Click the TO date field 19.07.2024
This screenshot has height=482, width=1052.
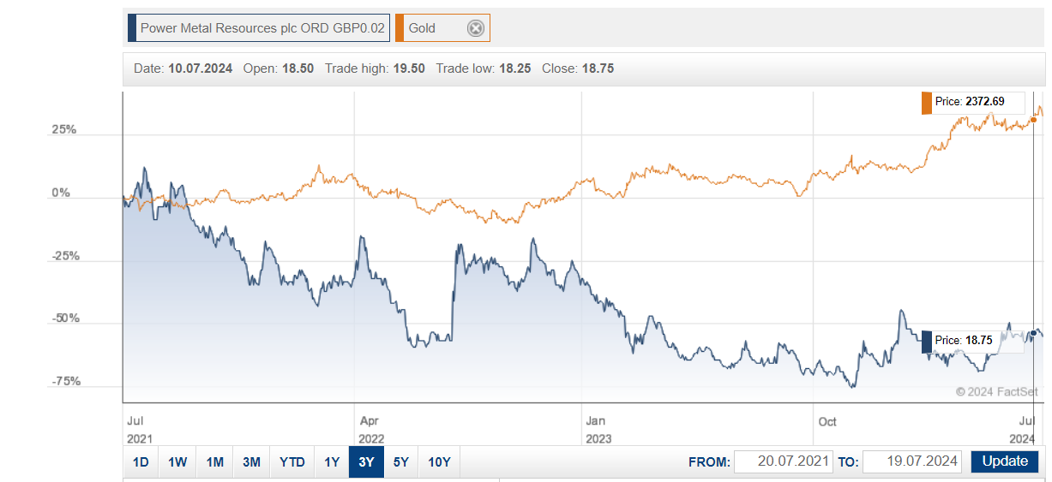[x=912, y=461]
